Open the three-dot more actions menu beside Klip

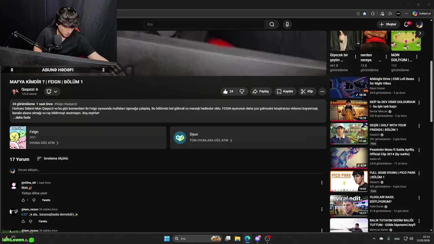[x=322, y=91]
